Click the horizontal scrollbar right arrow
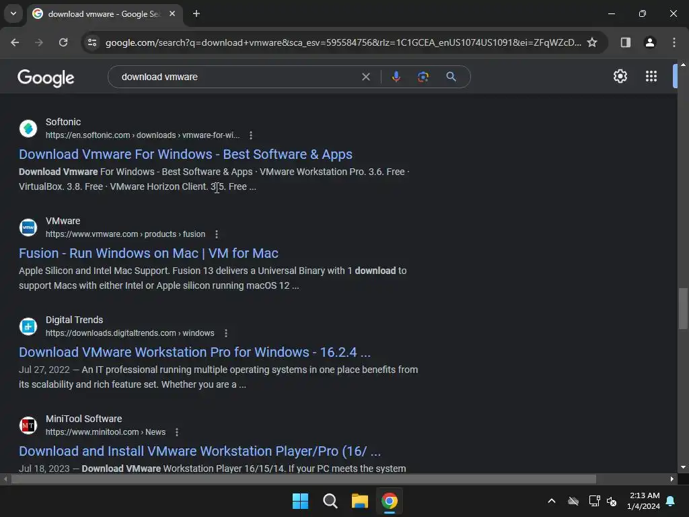The width and height of the screenshot is (689, 517). 672,479
